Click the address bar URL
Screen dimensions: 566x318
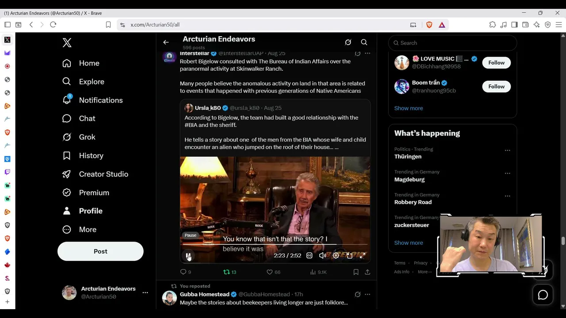pos(155,25)
